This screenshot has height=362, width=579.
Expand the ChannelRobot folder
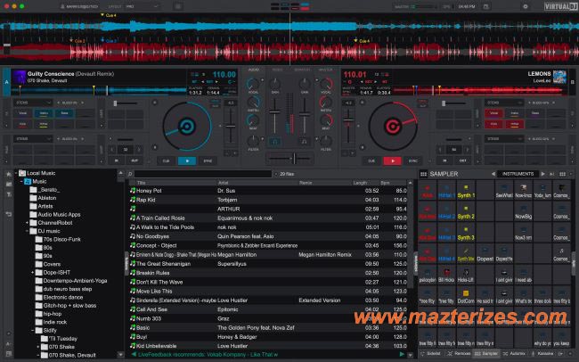[27, 223]
